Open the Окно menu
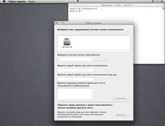This screenshot has width=165, height=126. point(31,2)
